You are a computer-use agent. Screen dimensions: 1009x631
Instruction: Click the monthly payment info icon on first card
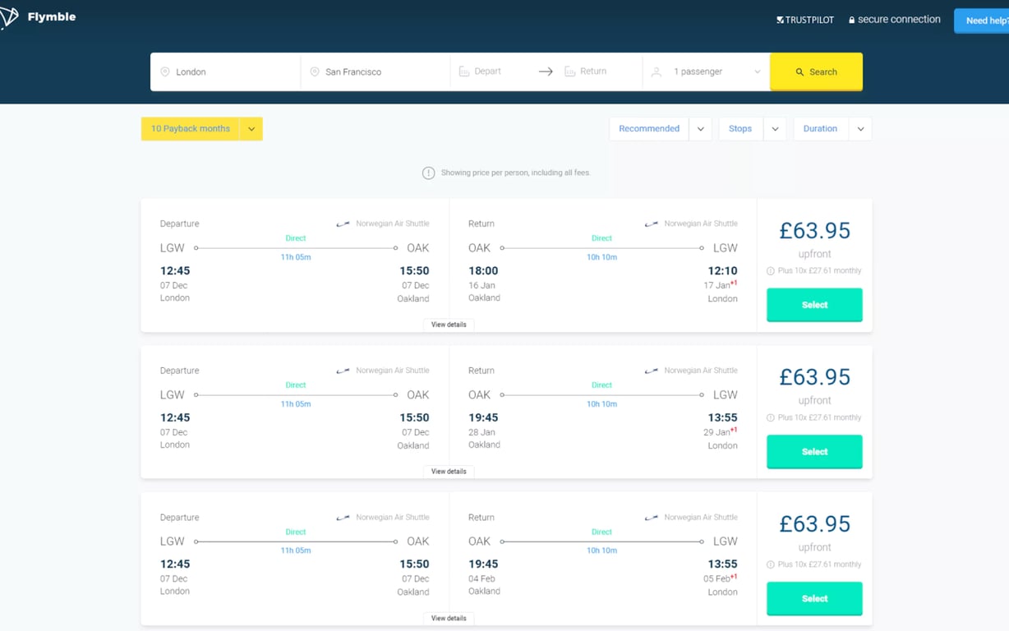coord(771,271)
